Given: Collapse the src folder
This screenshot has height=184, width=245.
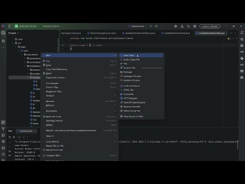Looking at the screenshot, I should 13,43.
